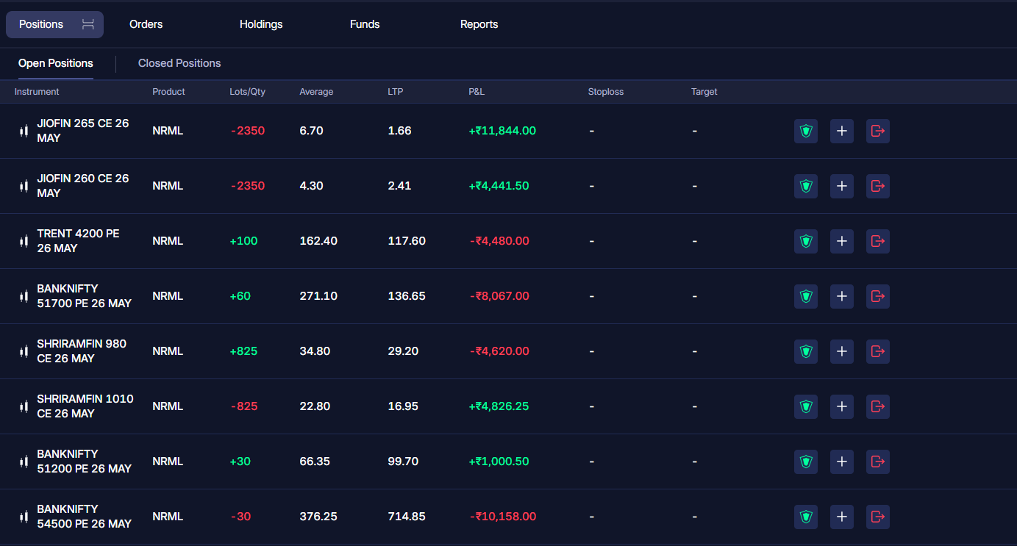Open the Holdings tab
1017x546 pixels.
[261, 24]
